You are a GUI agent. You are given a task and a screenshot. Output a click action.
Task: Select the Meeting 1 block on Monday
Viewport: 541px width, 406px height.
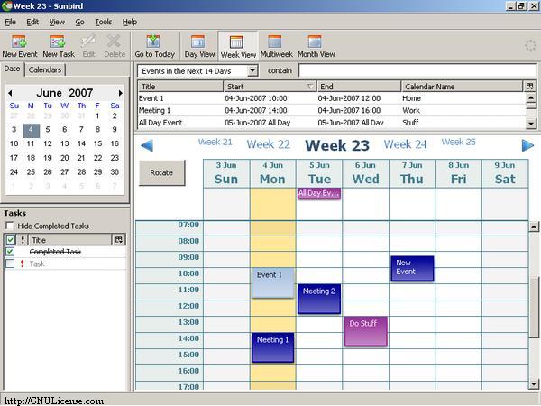coord(273,347)
